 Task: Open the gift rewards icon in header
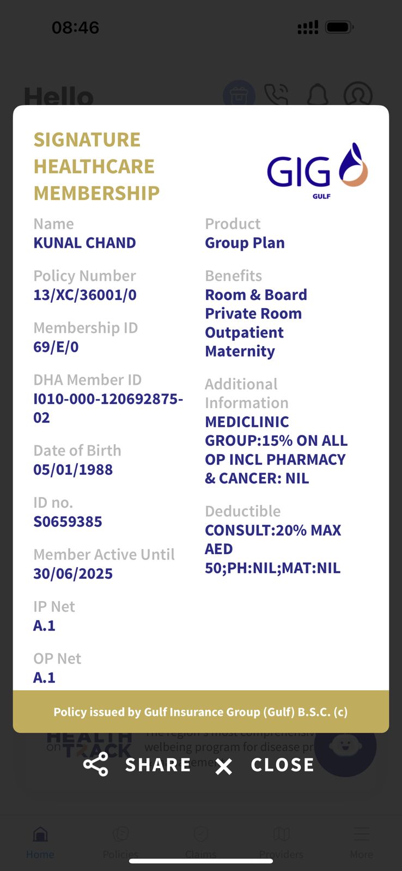239,95
